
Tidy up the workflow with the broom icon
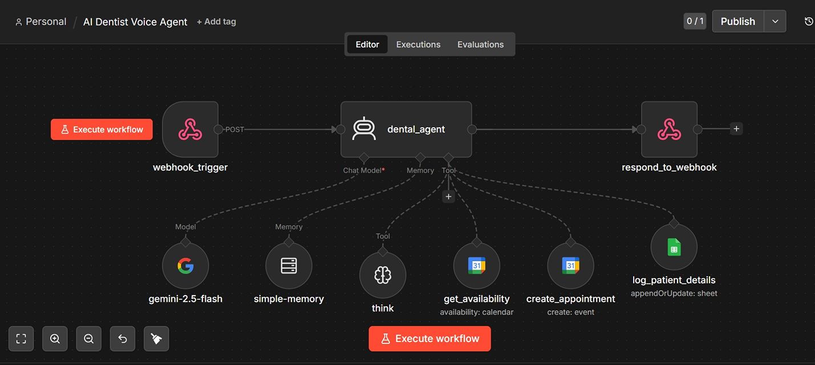(156, 339)
